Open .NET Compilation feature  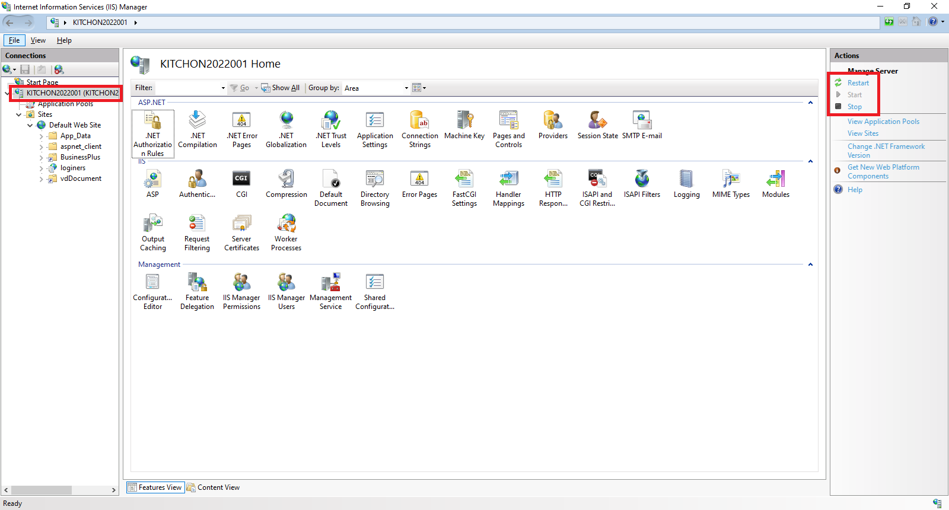198,129
